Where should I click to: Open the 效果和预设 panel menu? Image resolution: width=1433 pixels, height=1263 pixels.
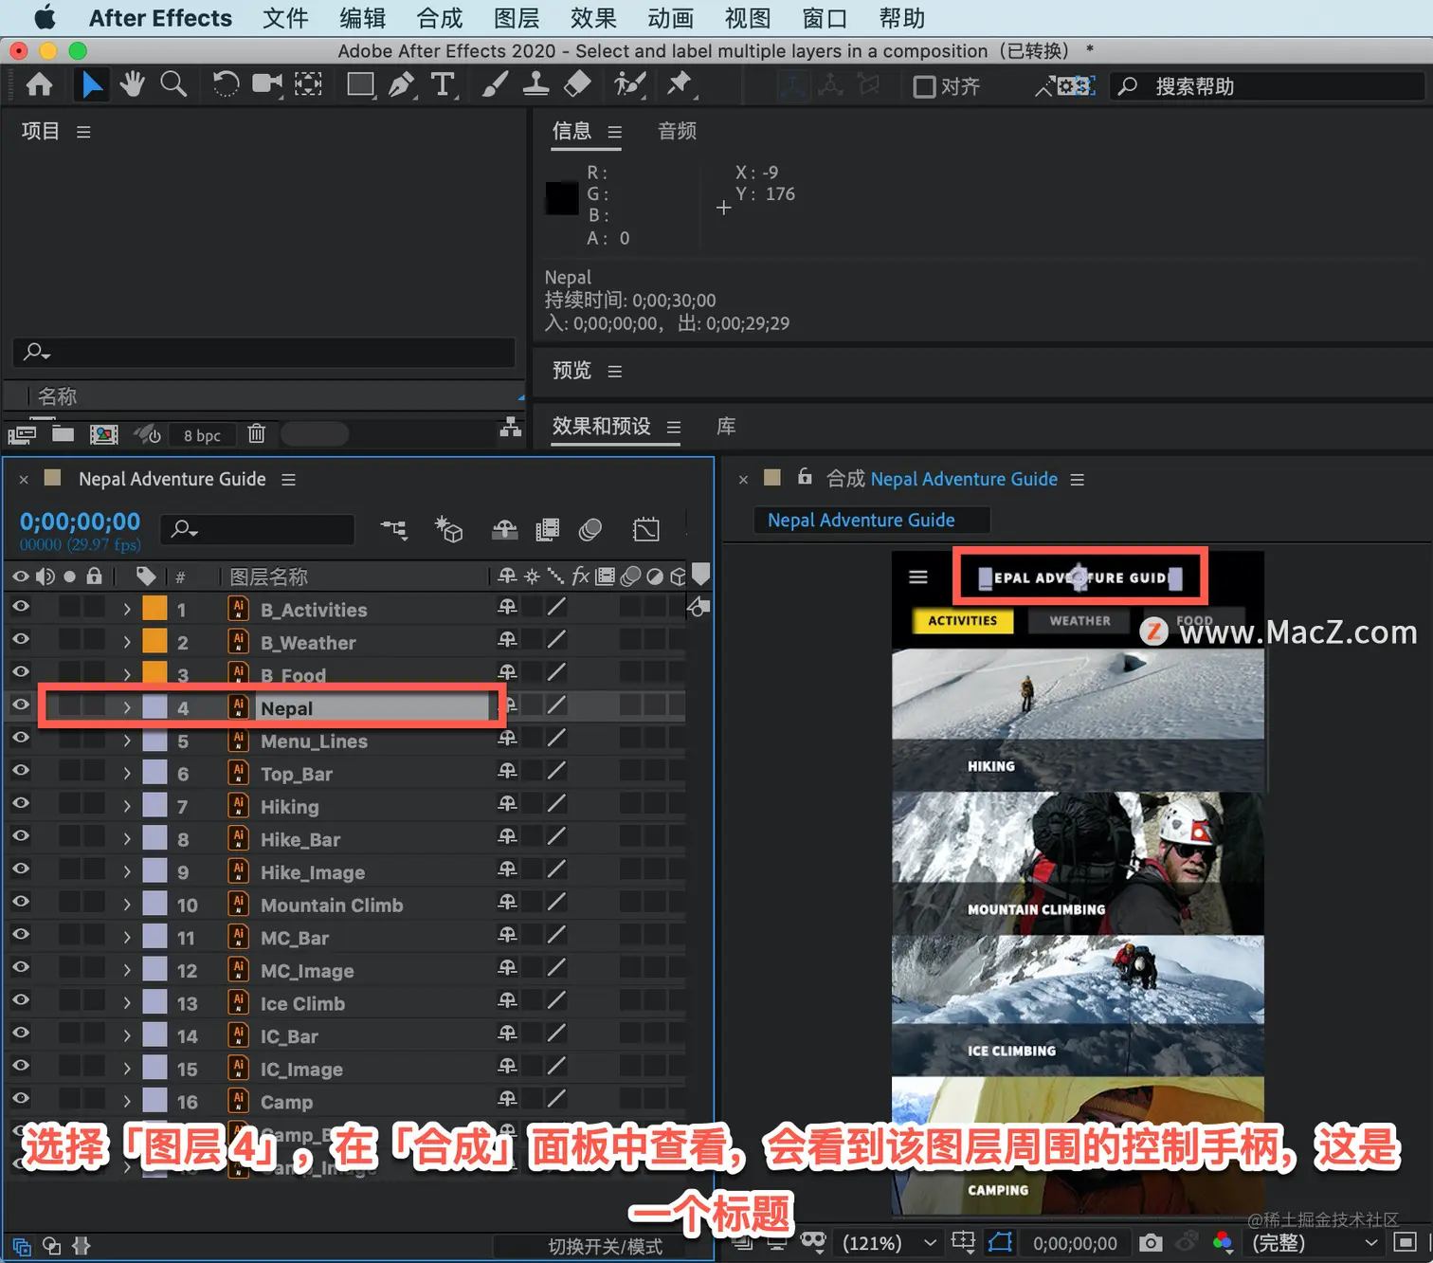click(x=674, y=427)
